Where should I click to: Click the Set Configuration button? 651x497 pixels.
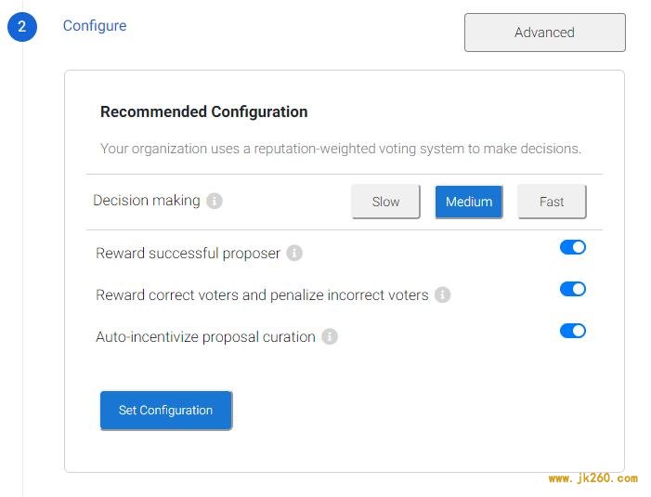166,411
